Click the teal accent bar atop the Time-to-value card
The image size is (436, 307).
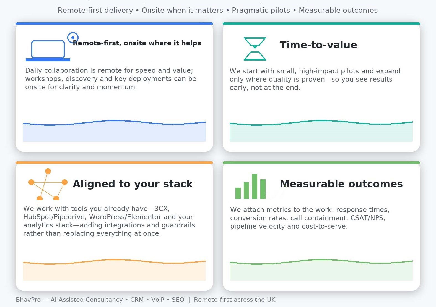click(x=321, y=24)
